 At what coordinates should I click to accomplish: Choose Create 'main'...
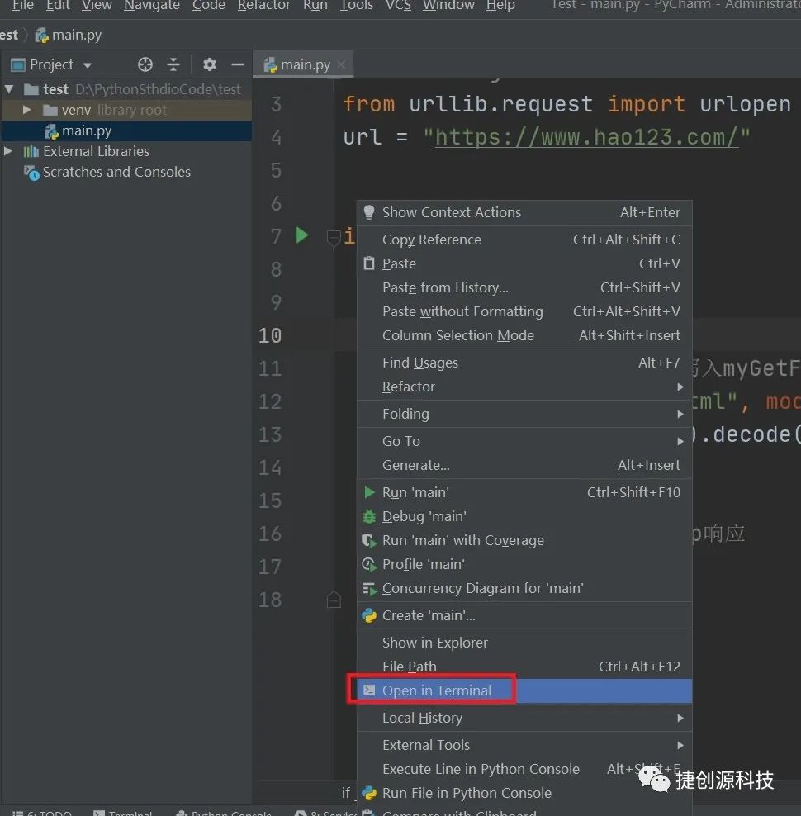[524, 615]
